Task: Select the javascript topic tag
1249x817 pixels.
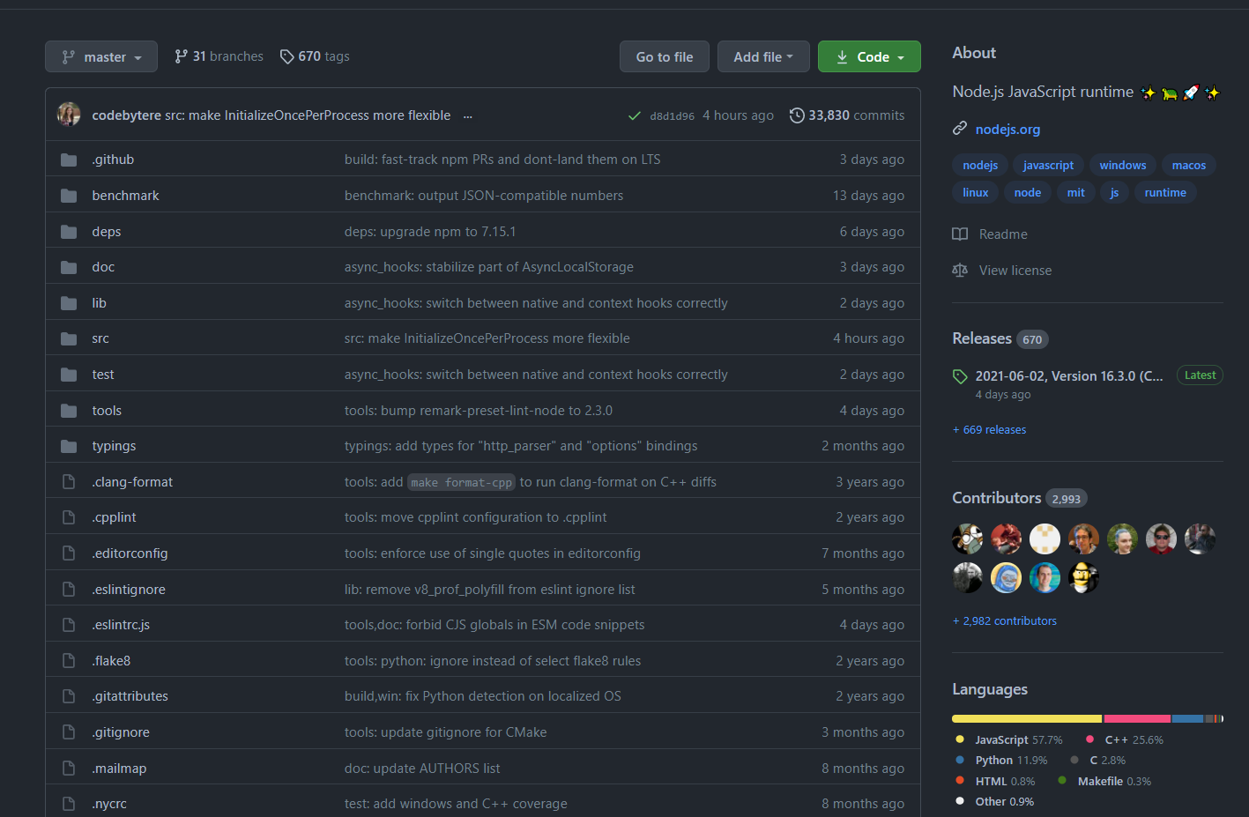Action: pyautogui.click(x=1048, y=165)
